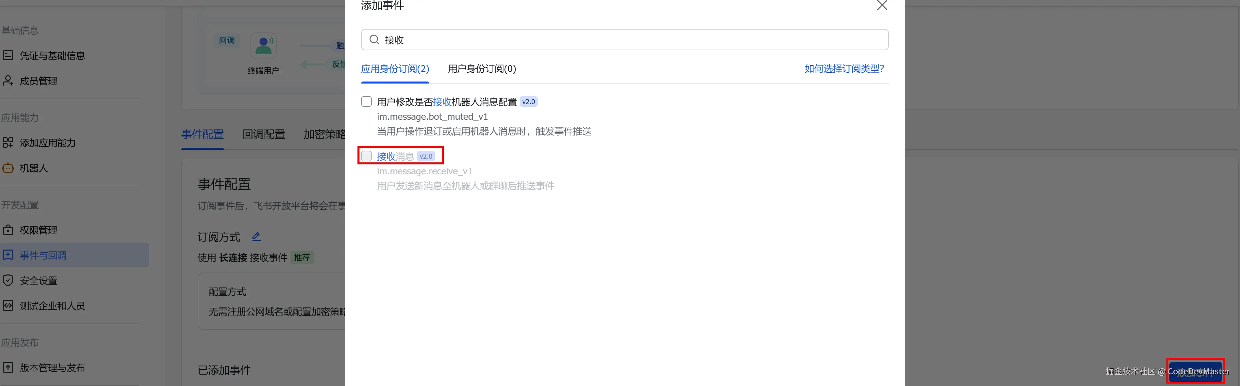The image size is (1240, 386).
Task: Select the 安全设置 shield icon
Action: coord(8,280)
